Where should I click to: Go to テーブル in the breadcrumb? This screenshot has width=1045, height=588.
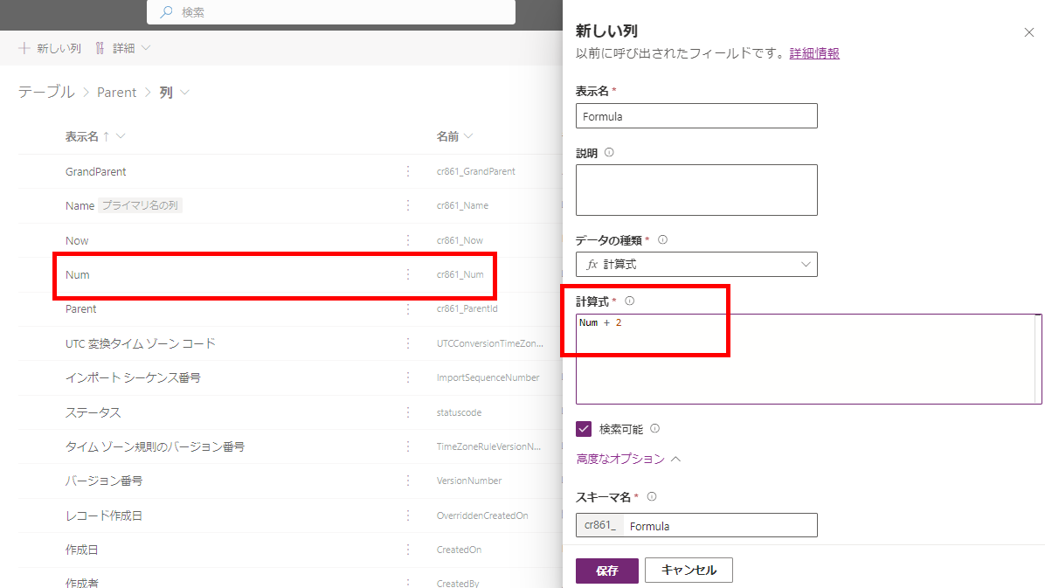[x=46, y=92]
